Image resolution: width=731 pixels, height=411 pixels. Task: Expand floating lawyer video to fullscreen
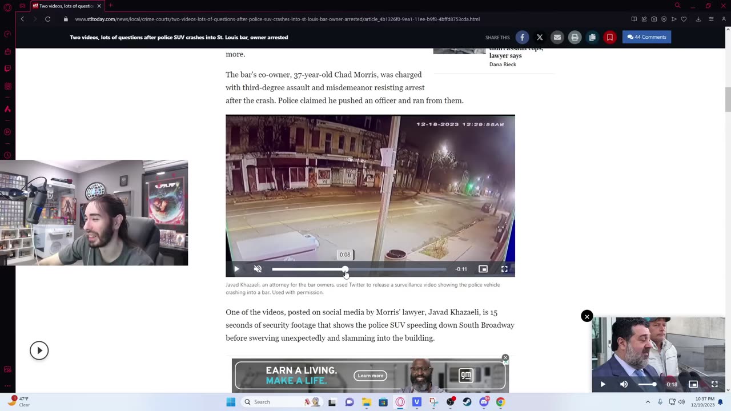pyautogui.click(x=714, y=384)
